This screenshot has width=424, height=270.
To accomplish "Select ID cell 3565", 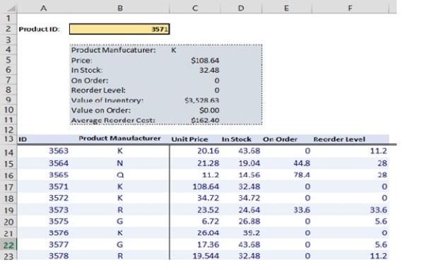I will tap(59, 175).
